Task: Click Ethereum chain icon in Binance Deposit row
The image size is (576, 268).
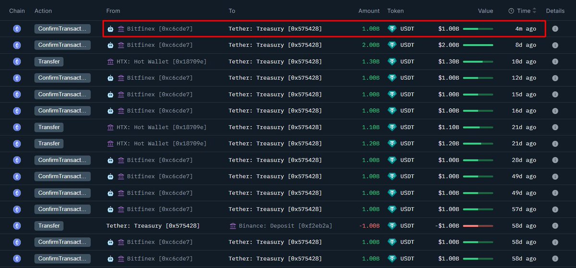Action: tap(17, 225)
